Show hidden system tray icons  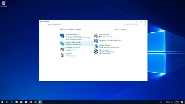point(164,102)
